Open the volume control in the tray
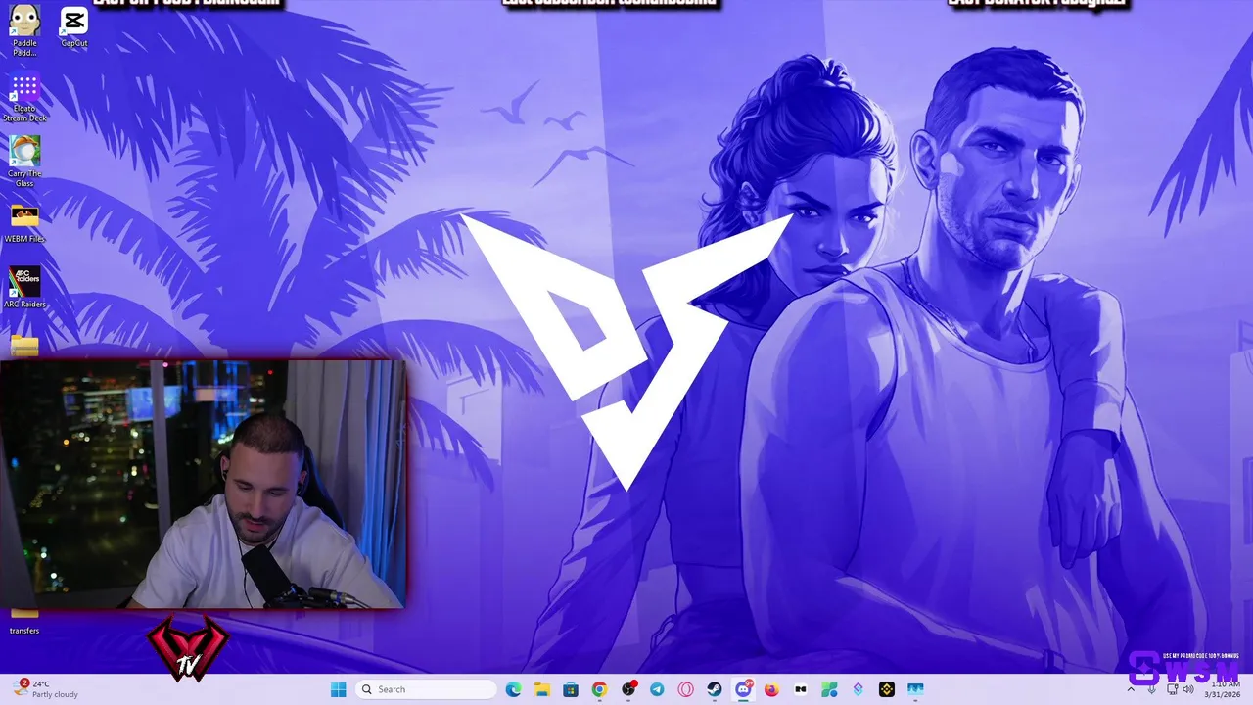 click(x=1188, y=689)
